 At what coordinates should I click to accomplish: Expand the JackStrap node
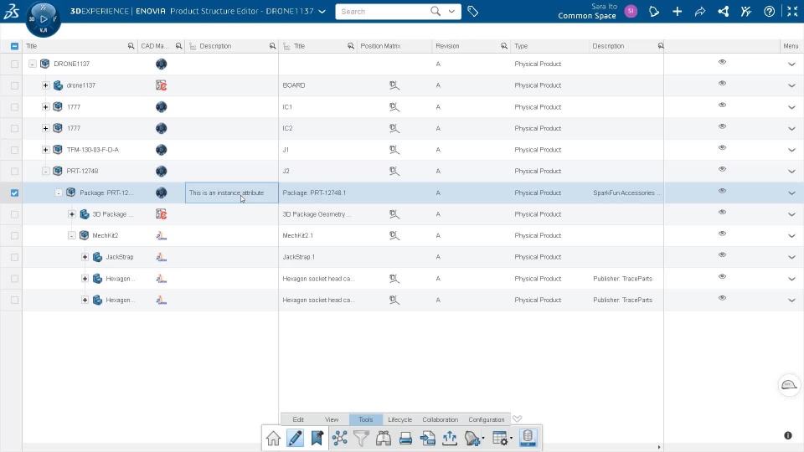[x=85, y=257]
